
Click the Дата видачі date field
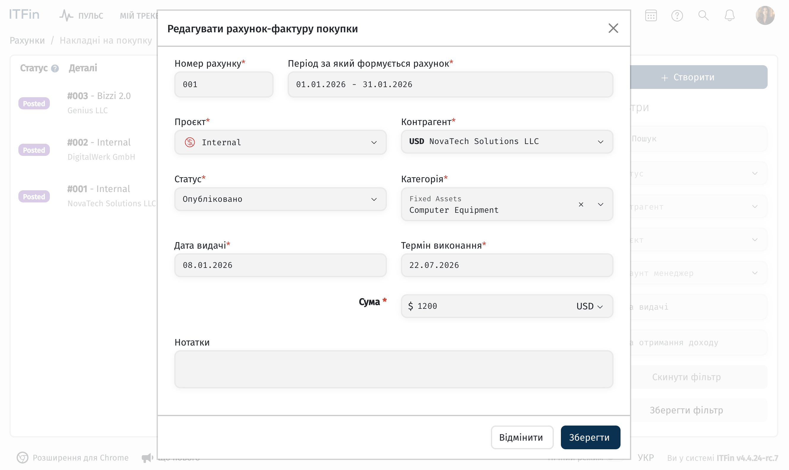point(280,265)
